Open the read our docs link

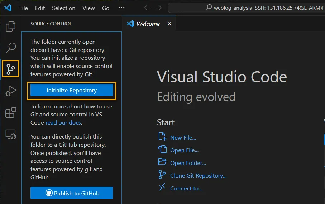(63, 123)
